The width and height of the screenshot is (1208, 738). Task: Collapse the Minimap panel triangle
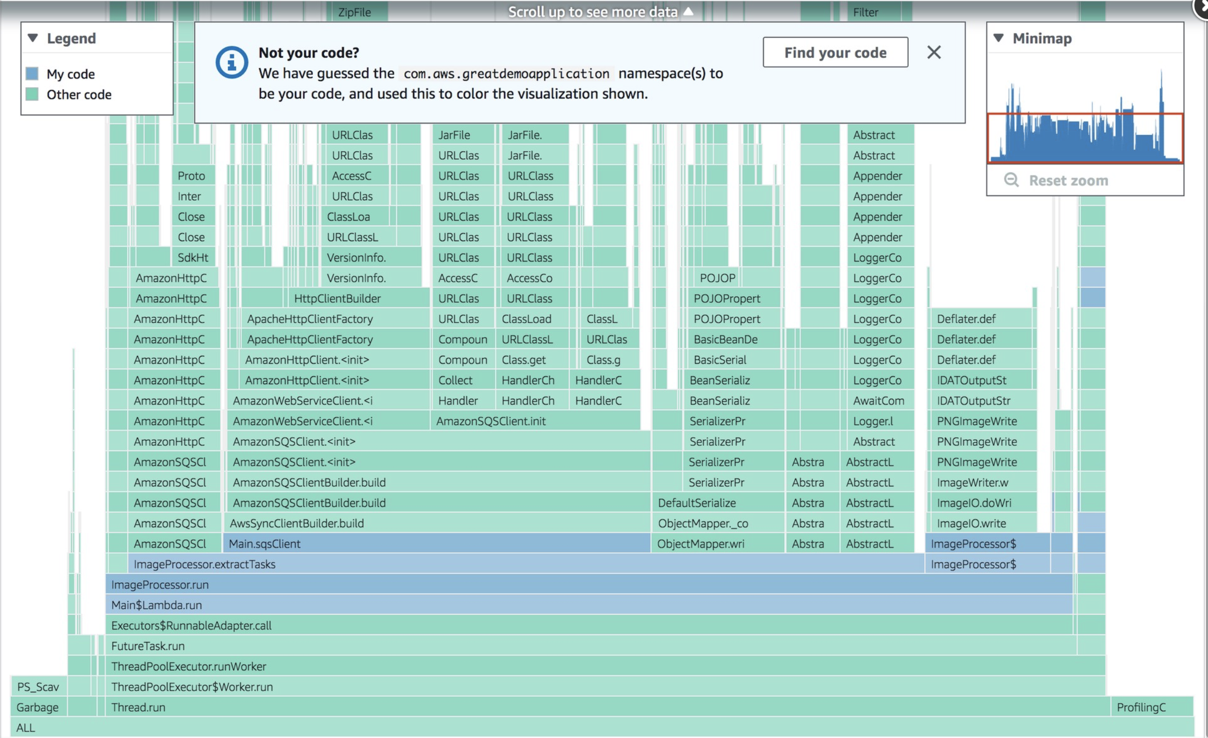999,38
